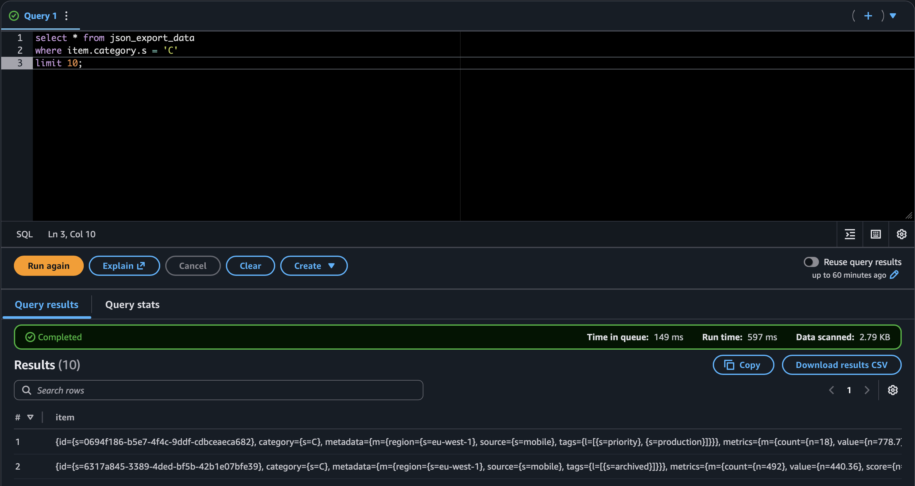This screenshot has height=486, width=915.
Task: Go to the next results page arrow
Action: pyautogui.click(x=867, y=390)
